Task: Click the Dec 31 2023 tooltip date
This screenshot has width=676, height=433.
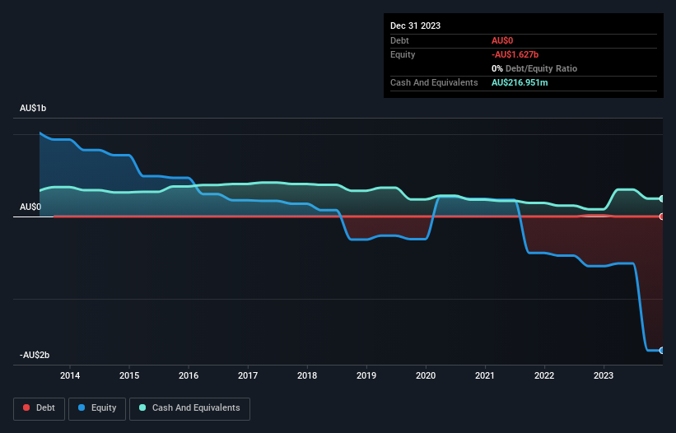Action: 415,26
